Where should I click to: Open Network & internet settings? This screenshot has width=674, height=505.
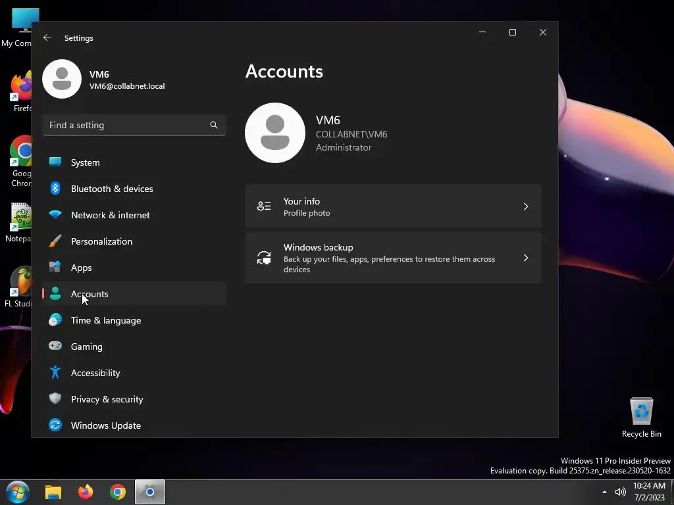pos(134,215)
